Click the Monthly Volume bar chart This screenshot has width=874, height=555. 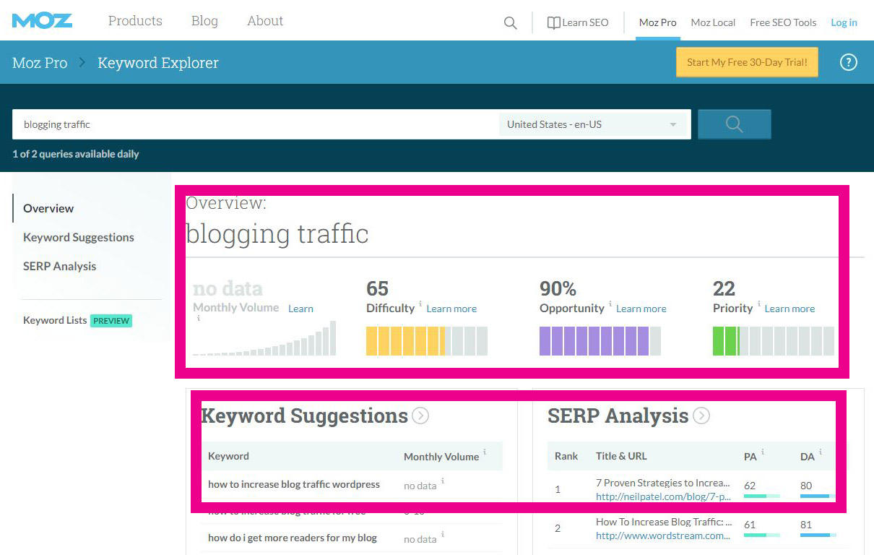click(264, 338)
